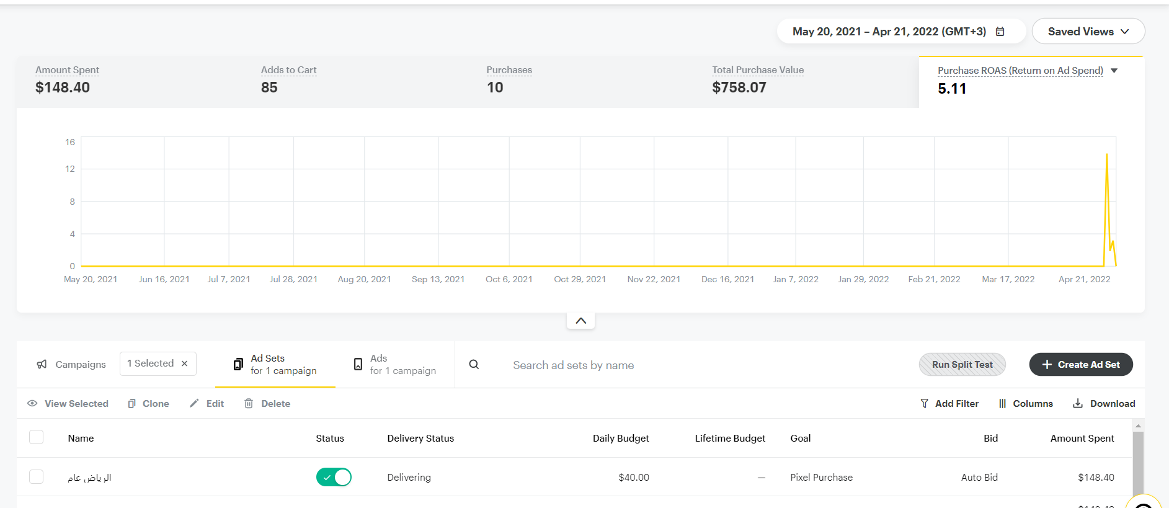Click the search magnifier icon
The image size is (1169, 508).
coord(474,365)
